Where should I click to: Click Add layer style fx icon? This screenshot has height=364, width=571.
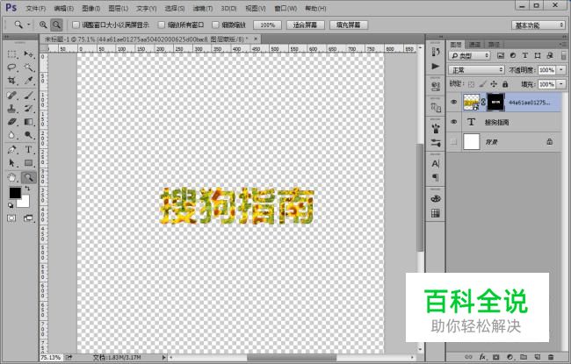coord(482,357)
